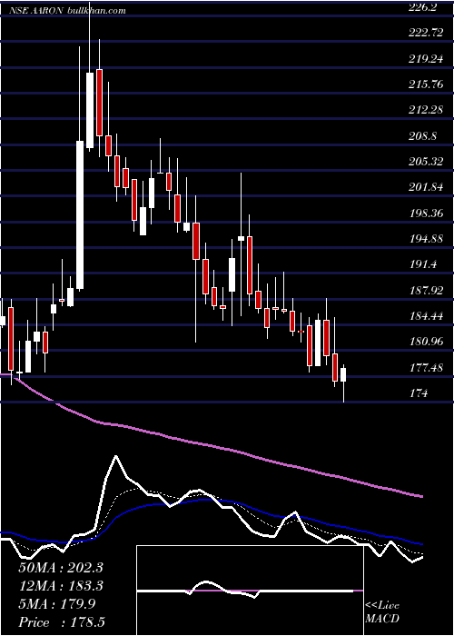Click the MACD histogram inset panel

click(x=250, y=591)
